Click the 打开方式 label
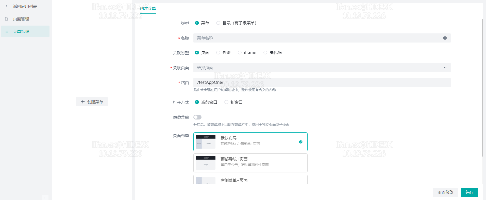 tap(181, 102)
